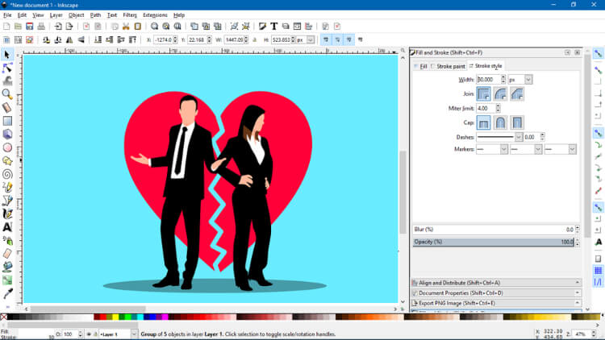The height and width of the screenshot is (340, 605).
Task: Click the Print document icon
Action: 42,27
